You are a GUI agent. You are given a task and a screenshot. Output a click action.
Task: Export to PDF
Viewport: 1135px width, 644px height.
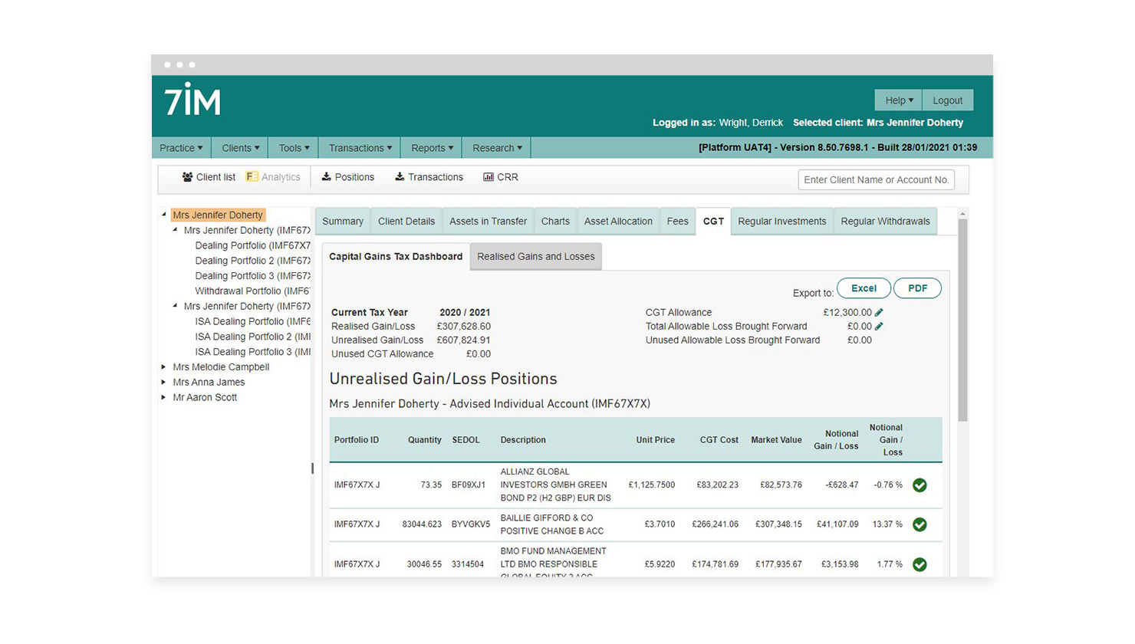(x=917, y=288)
